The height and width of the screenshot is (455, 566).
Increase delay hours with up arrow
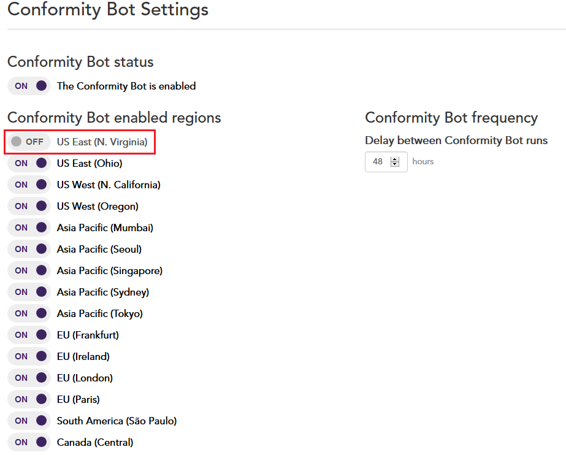pos(395,159)
